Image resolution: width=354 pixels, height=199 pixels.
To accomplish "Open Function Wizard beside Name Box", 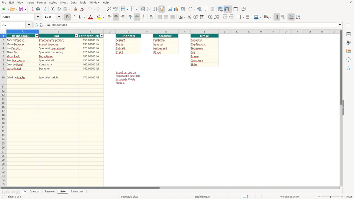I will click(37, 25).
